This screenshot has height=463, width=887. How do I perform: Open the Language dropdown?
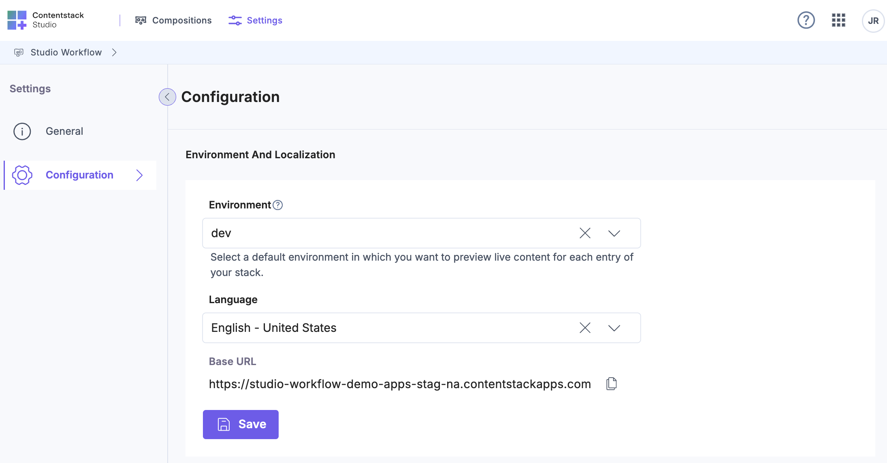point(613,328)
